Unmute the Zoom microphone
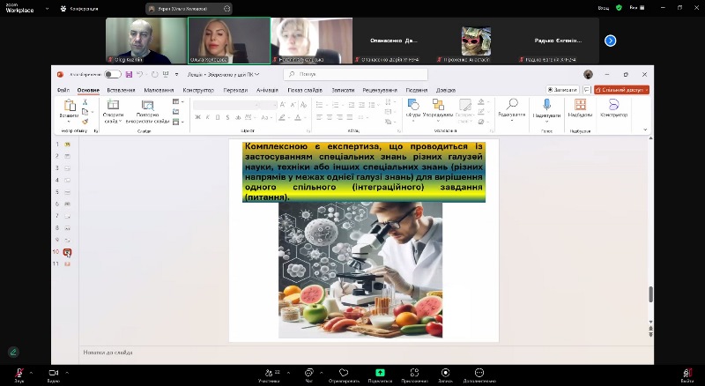705x386 pixels. pos(19,373)
